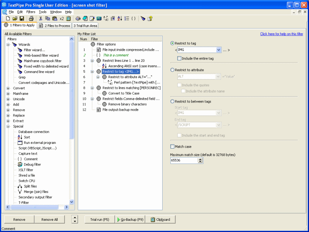Click the Open folder toolbar icon
The width and height of the screenshot is (309, 232).
tap(15, 19)
